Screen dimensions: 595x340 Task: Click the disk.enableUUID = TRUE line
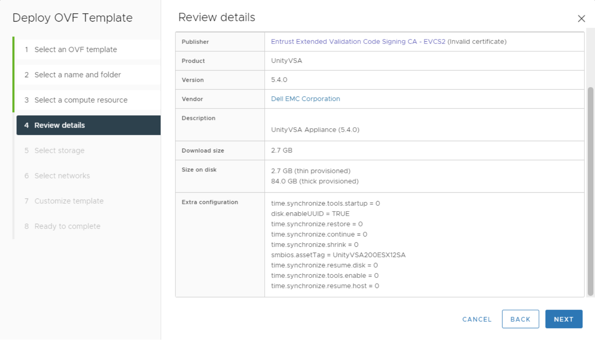click(x=310, y=214)
